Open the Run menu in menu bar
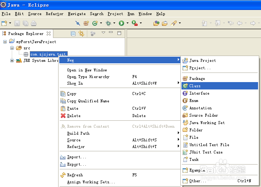The image size is (261, 187). click(131, 14)
